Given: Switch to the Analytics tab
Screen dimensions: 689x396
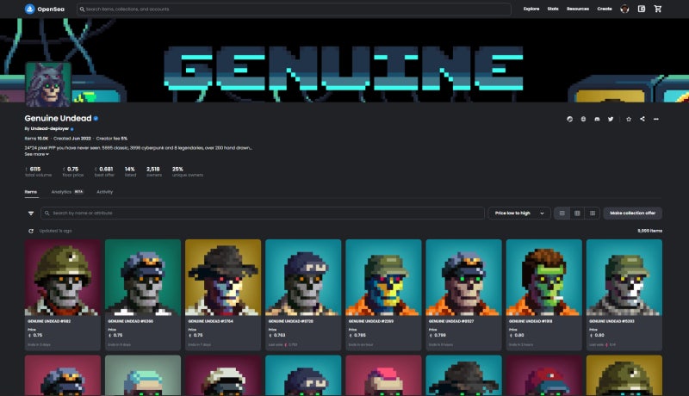Looking at the screenshot, I should tap(67, 192).
